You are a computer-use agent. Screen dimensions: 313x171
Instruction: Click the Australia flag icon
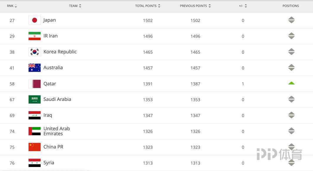(35, 68)
